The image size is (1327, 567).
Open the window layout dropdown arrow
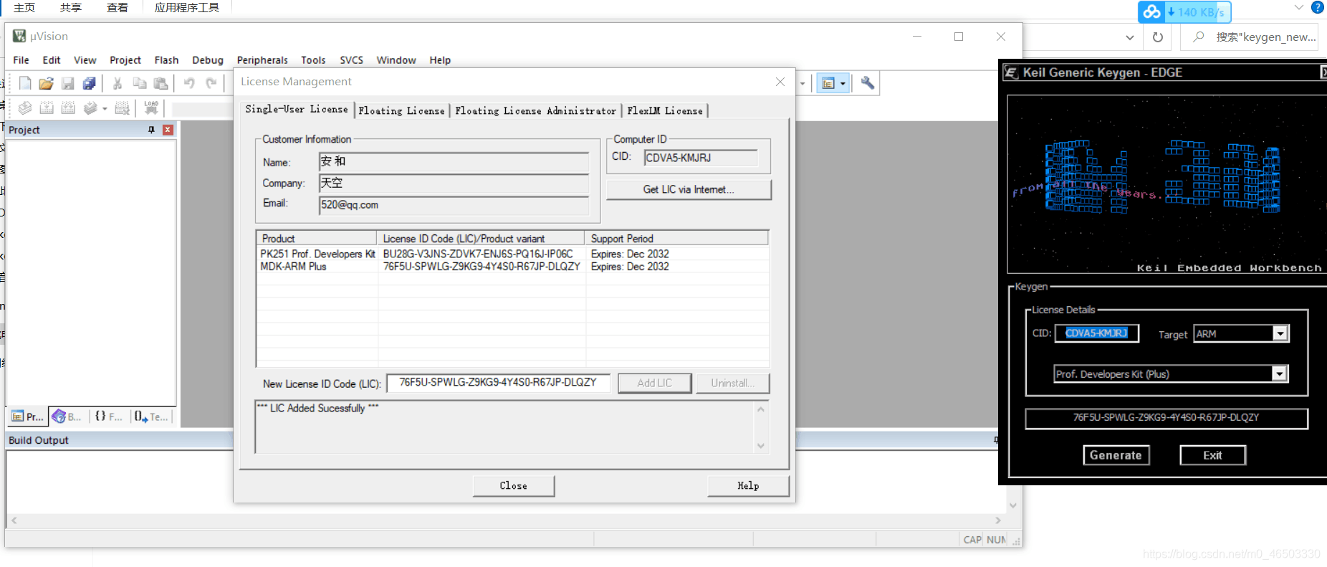[x=843, y=84]
